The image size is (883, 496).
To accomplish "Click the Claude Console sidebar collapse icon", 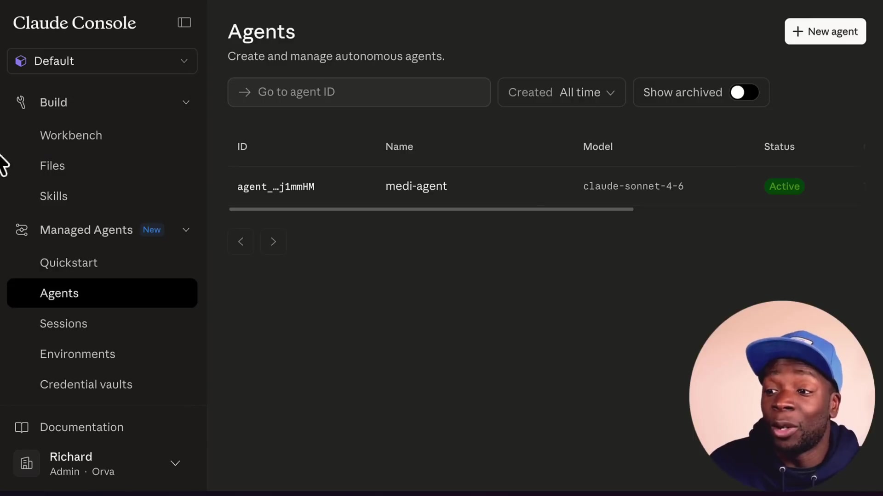I will (x=184, y=22).
